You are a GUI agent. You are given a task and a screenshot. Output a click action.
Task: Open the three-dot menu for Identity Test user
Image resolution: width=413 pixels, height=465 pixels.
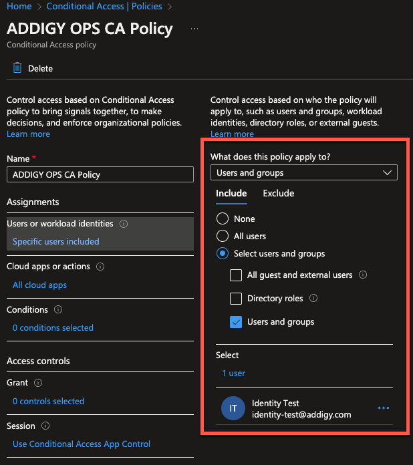[x=384, y=408]
